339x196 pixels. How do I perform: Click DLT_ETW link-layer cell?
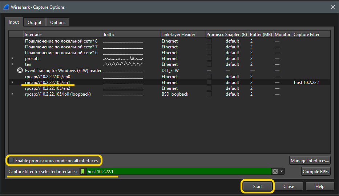[170, 70]
